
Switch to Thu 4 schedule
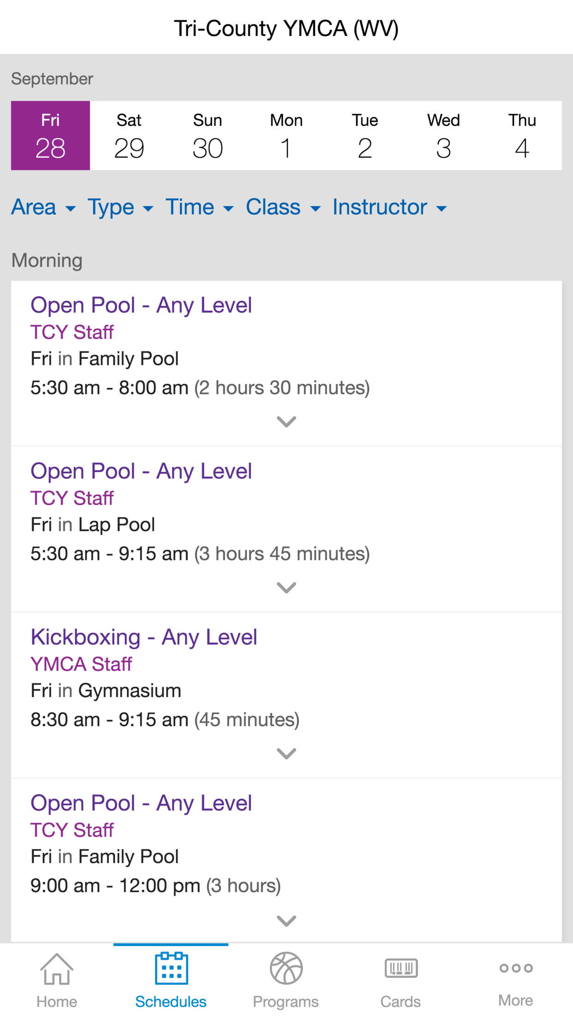pos(522,136)
